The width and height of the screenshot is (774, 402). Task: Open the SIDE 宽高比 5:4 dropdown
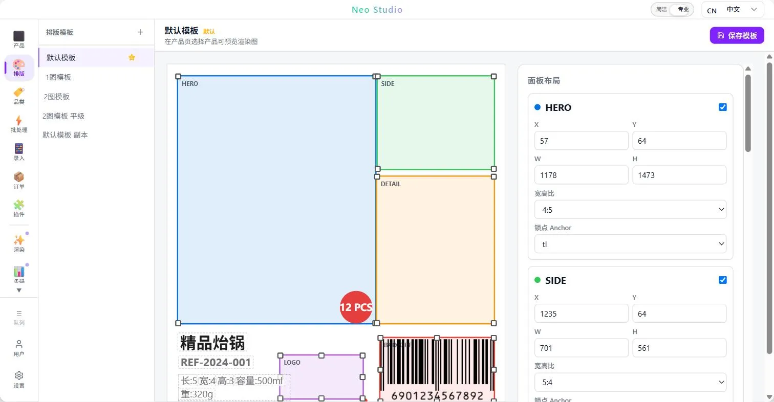(x=630, y=382)
